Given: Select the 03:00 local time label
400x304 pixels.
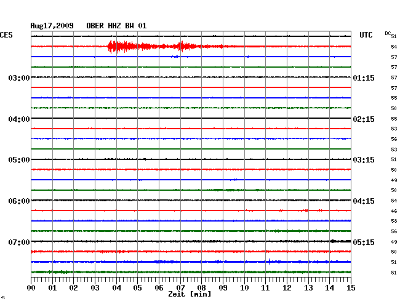Looking at the screenshot, I should pyautogui.click(x=19, y=78).
